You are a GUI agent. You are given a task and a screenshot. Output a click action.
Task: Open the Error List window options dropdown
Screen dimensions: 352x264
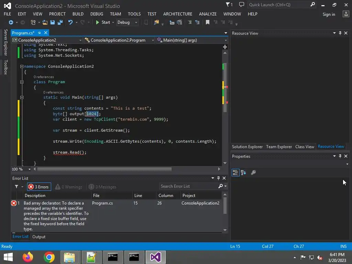click(x=212, y=178)
